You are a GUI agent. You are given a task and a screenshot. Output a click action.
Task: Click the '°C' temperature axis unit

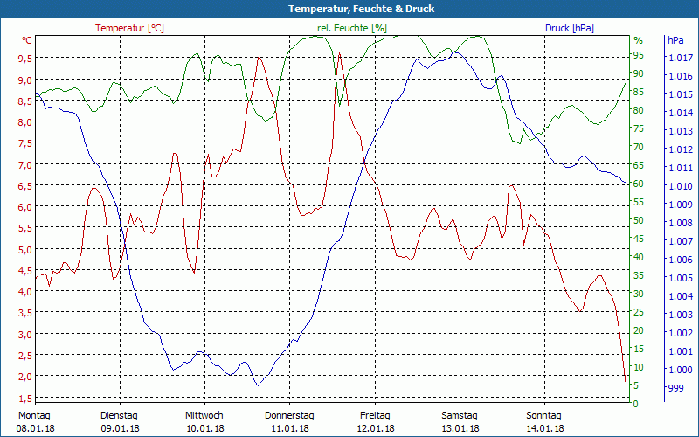tap(27, 40)
